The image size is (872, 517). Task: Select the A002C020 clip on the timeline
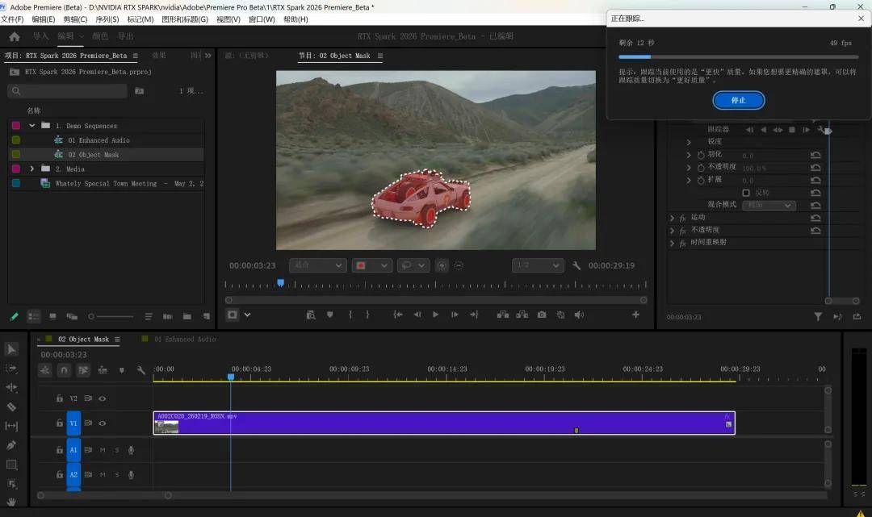point(444,423)
